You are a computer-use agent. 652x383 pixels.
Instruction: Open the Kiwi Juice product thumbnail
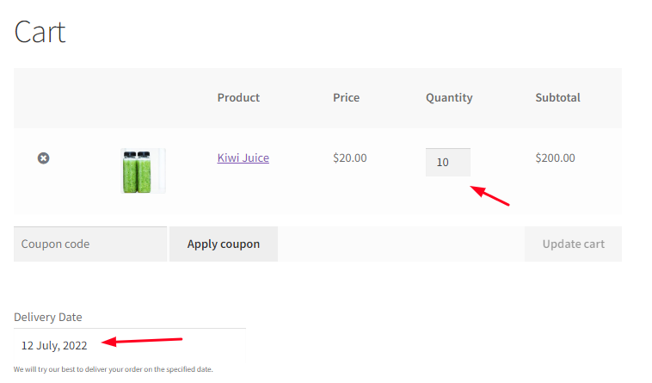click(x=142, y=170)
